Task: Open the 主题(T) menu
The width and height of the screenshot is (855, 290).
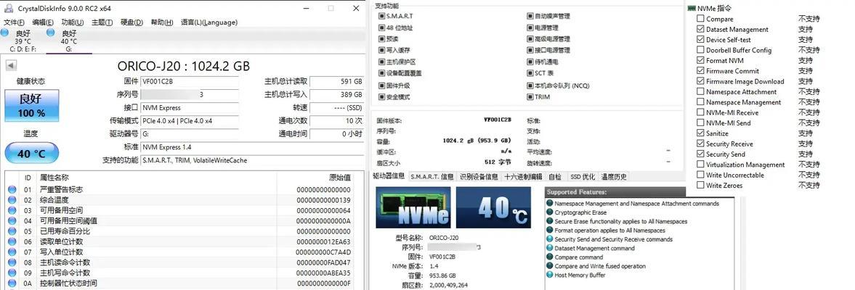Action: point(102,22)
